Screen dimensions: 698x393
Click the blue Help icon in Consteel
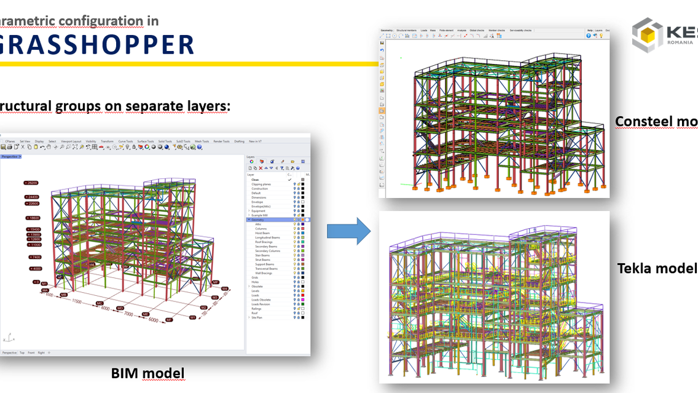[x=589, y=36]
